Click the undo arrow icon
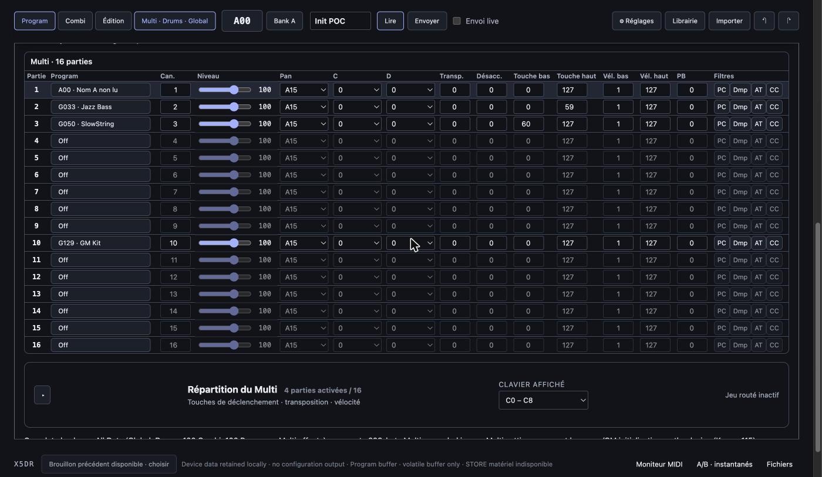This screenshot has height=477, width=822. pyautogui.click(x=764, y=21)
